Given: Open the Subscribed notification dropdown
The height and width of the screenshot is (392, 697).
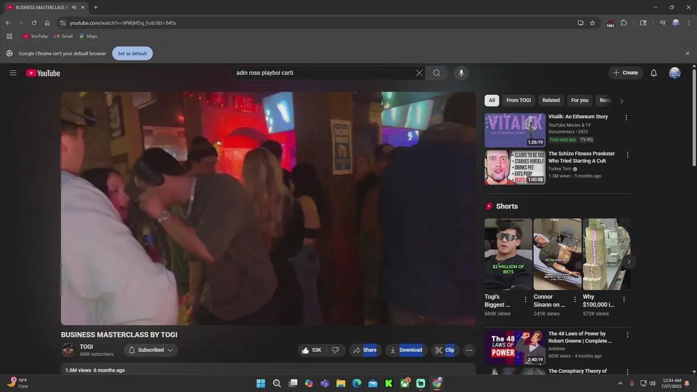Looking at the screenshot, I should (x=151, y=350).
